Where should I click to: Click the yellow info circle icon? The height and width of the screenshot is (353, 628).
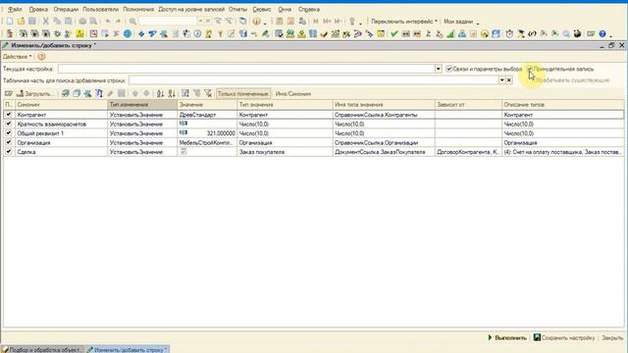(257, 22)
